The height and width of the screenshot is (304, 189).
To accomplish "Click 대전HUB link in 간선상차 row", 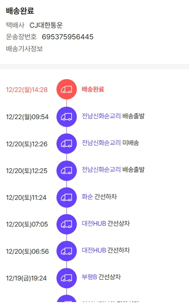I will tap(94, 223).
